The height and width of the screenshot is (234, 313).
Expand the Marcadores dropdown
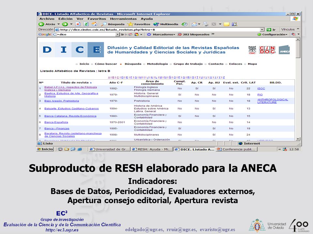tap(174, 35)
